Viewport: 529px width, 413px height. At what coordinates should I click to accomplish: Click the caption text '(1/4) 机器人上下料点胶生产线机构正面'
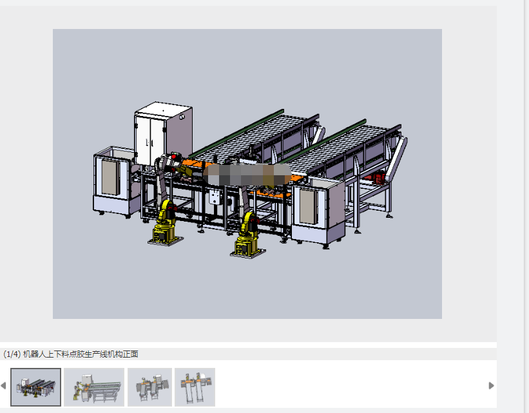pos(71,354)
